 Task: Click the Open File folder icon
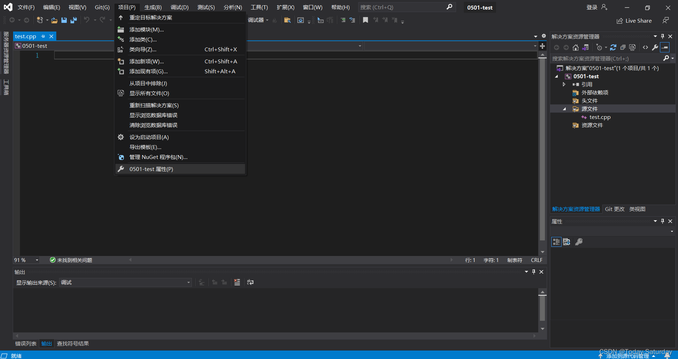click(x=54, y=20)
